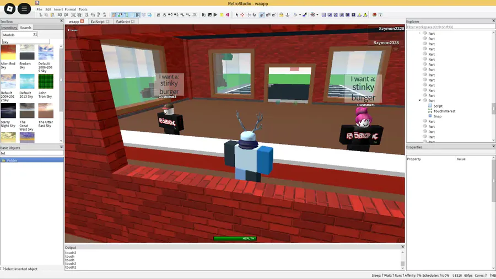Select the Script item in Explorer
Image resolution: width=496 pixels, height=279 pixels.
point(438,106)
